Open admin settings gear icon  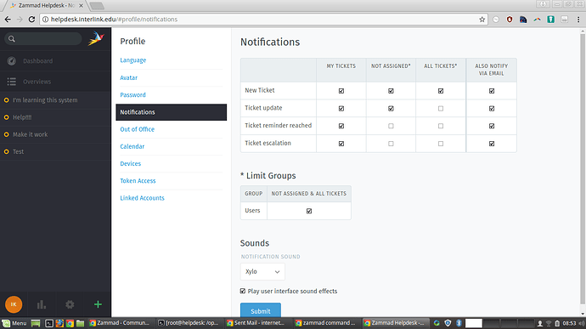[70, 304]
